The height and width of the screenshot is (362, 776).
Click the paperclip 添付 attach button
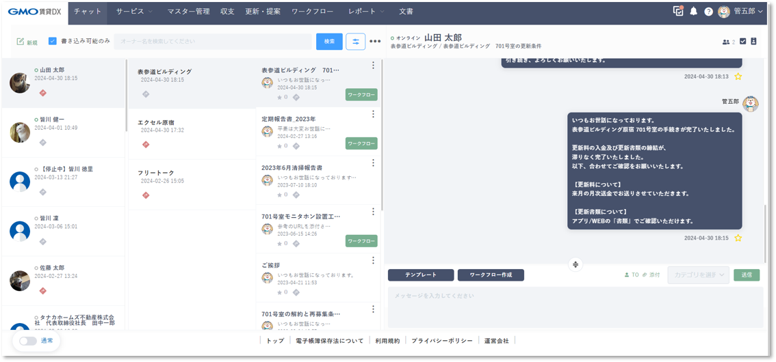[x=651, y=275]
